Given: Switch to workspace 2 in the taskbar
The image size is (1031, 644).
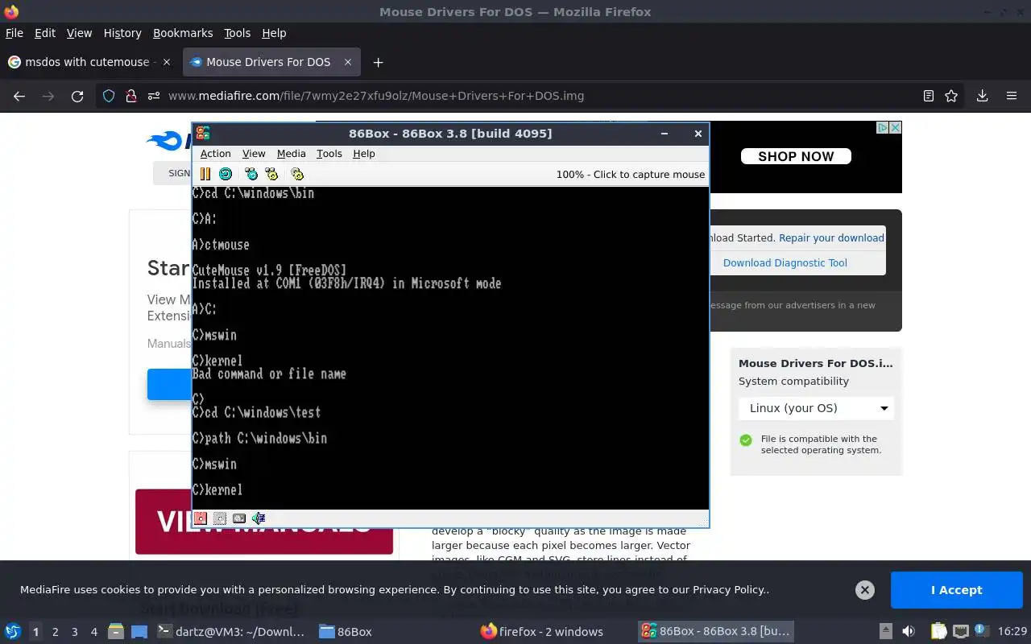Looking at the screenshot, I should [x=55, y=632].
